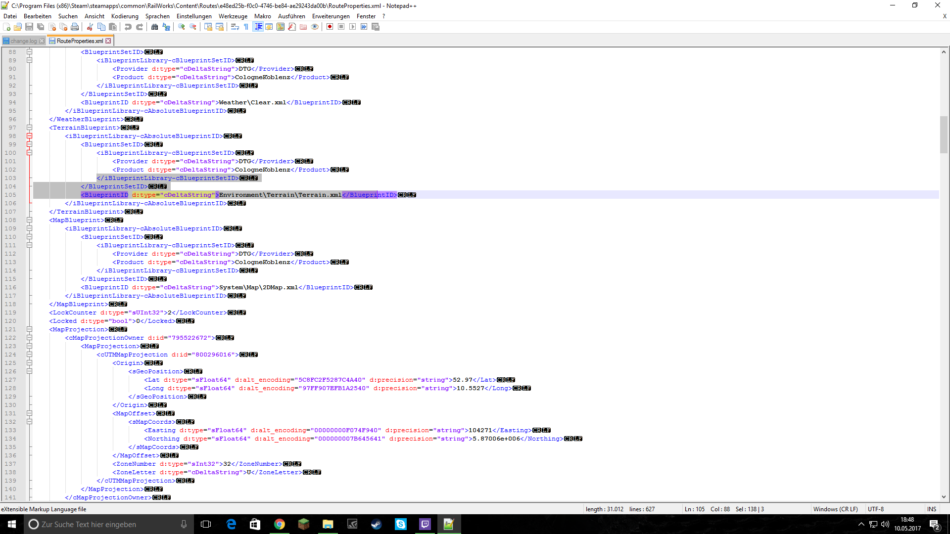This screenshot has width=950, height=534.
Task: Toggle the word wrap toolbar button
Action: [235, 27]
